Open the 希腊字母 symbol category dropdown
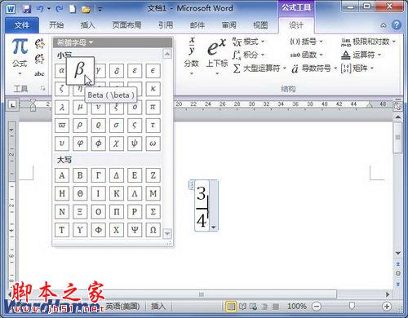408x318 pixels. pyautogui.click(x=75, y=42)
